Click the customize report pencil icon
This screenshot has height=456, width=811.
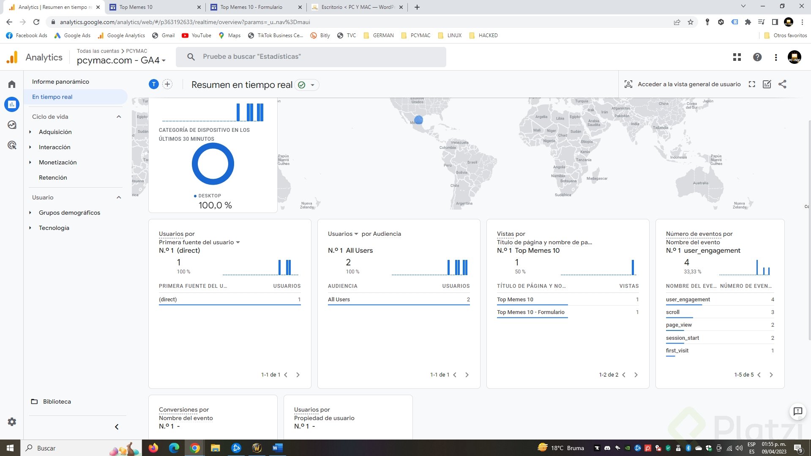(767, 84)
